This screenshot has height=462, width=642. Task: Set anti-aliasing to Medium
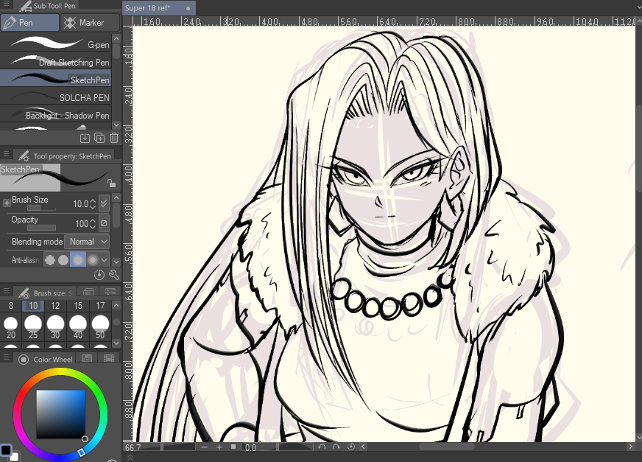pos(78,260)
